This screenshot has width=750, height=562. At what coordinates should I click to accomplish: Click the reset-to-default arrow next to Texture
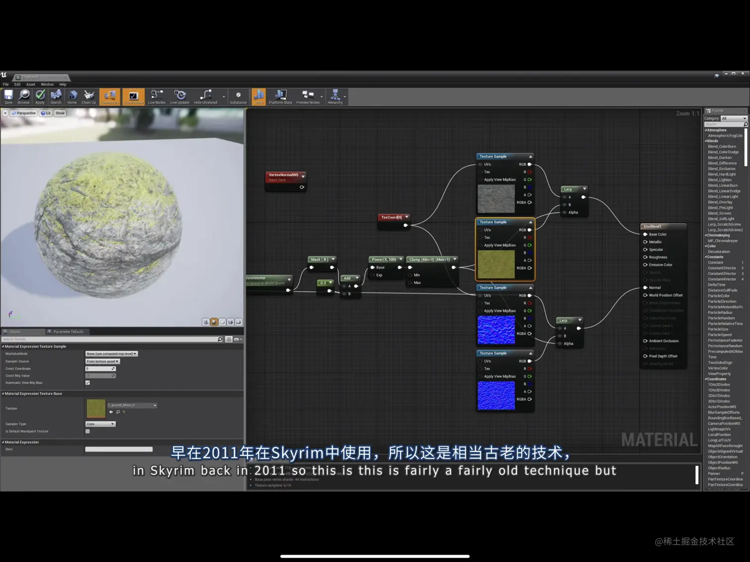(124, 412)
